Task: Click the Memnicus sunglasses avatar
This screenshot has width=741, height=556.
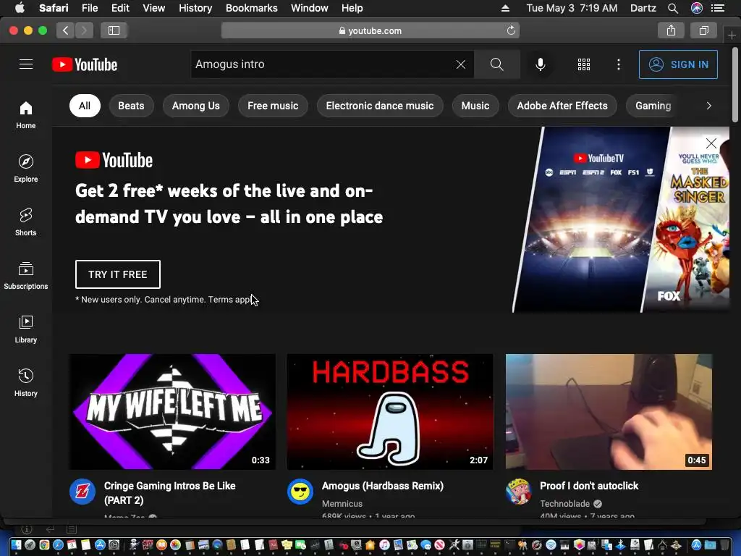Action: (300, 492)
